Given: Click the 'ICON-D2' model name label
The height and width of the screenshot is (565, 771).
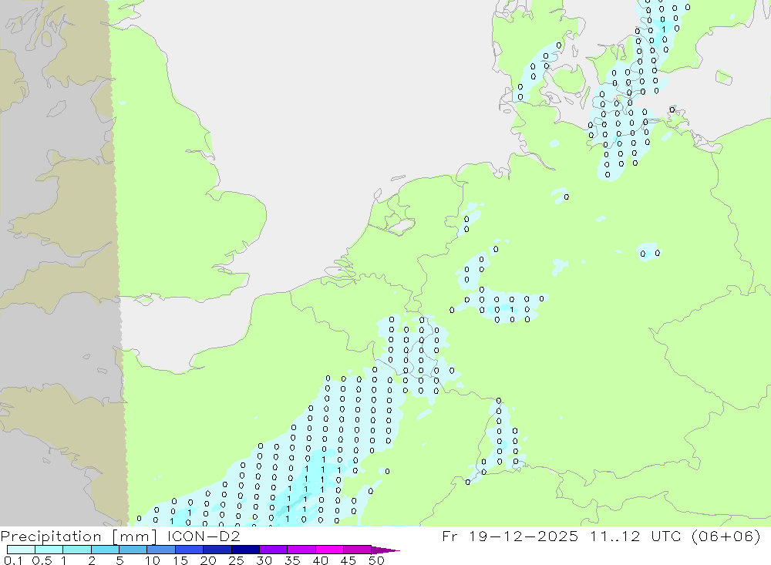Looking at the screenshot, I should pyautogui.click(x=204, y=536).
